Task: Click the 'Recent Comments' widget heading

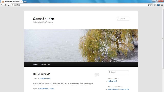Action: click(x=115, y=87)
